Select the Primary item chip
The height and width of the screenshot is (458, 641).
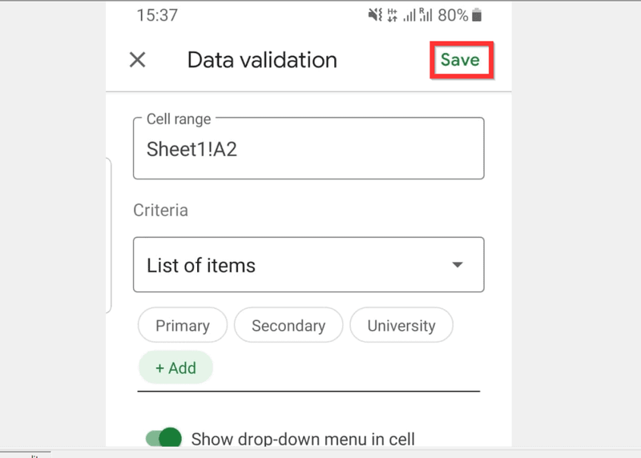183,325
